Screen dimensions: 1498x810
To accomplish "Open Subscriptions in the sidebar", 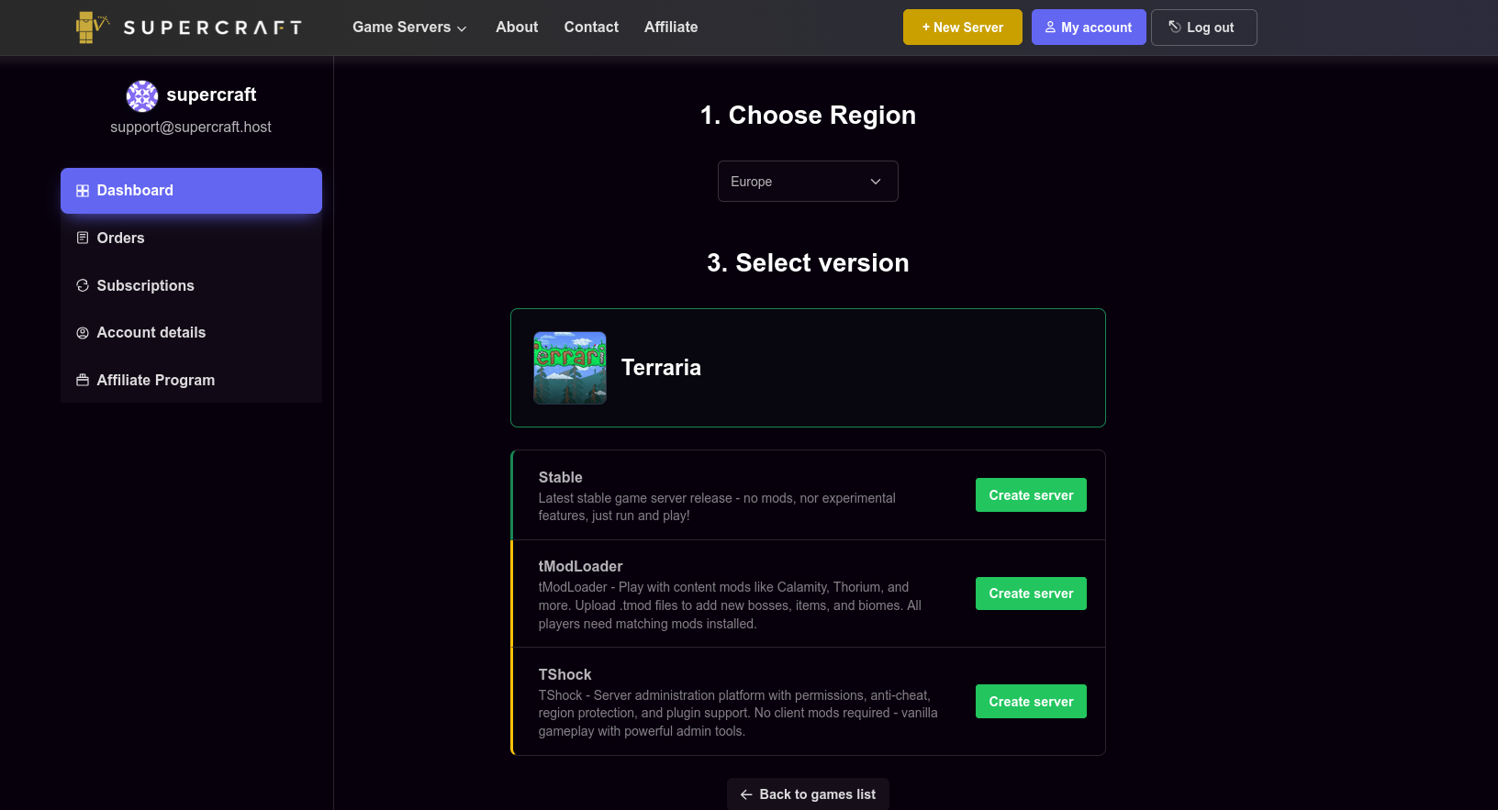I will coord(191,285).
